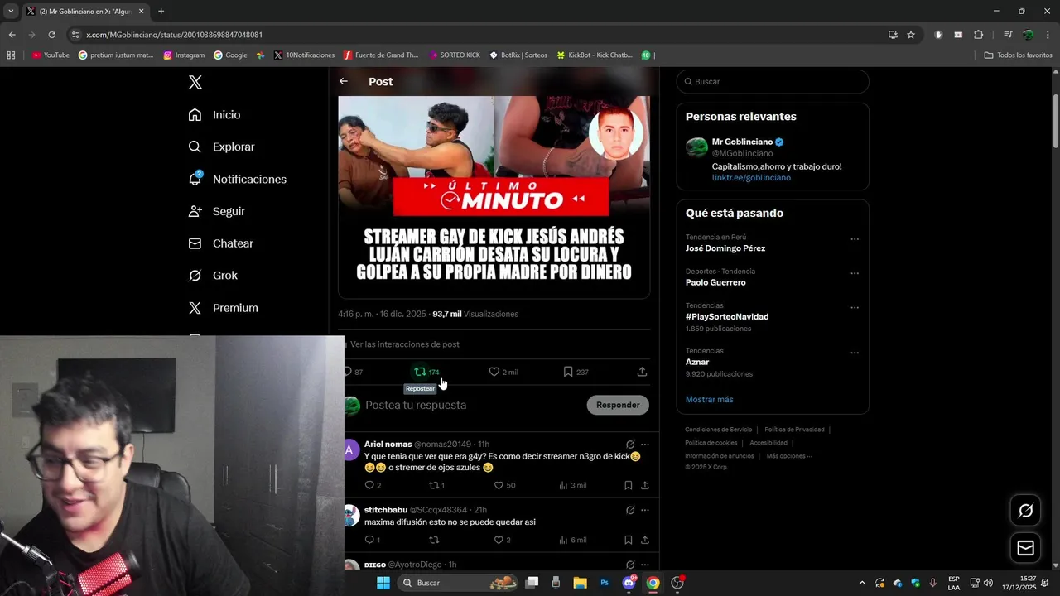Bookmark the main post showing 237
The image size is (1060, 596).
point(576,372)
